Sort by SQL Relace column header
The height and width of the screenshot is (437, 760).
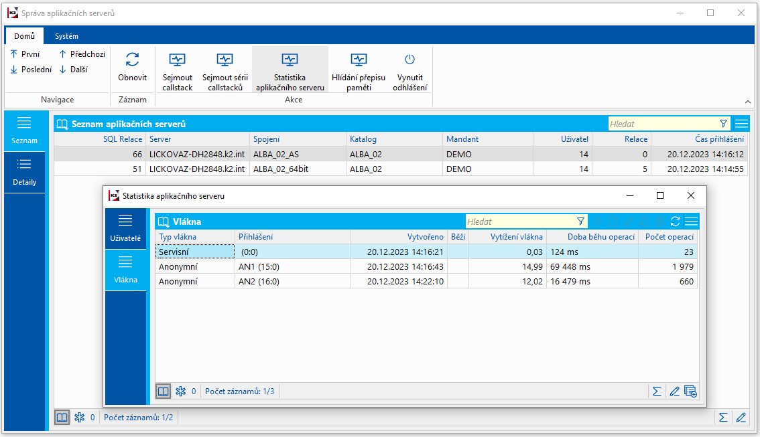tap(100, 139)
